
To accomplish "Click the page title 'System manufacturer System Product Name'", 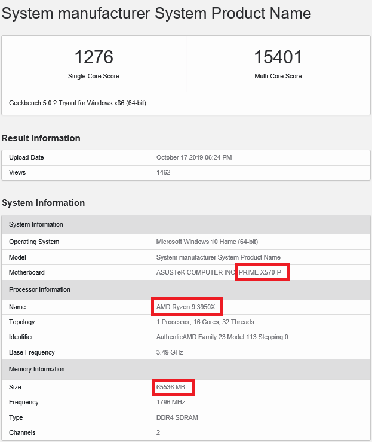I will [x=156, y=13].
